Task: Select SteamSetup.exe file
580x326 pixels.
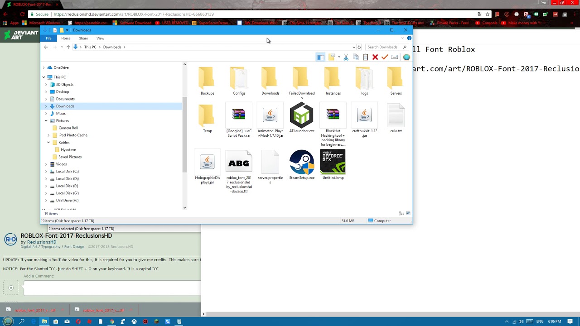Action: click(x=302, y=165)
